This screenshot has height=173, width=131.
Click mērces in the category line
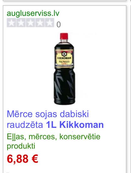click(x=43, y=137)
